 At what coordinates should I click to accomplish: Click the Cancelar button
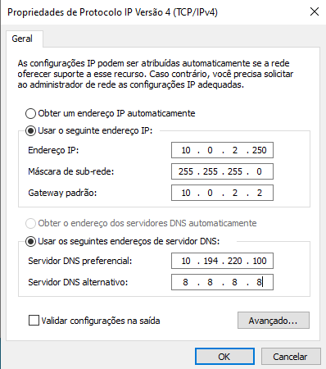point(291,357)
